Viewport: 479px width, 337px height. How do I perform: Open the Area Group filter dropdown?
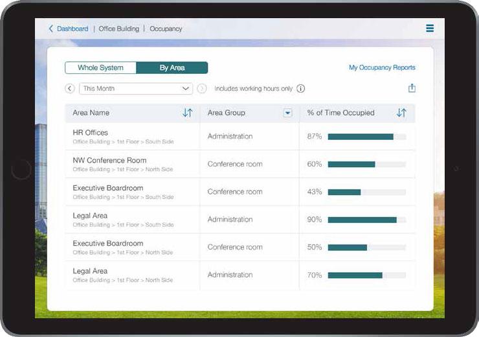click(x=287, y=113)
